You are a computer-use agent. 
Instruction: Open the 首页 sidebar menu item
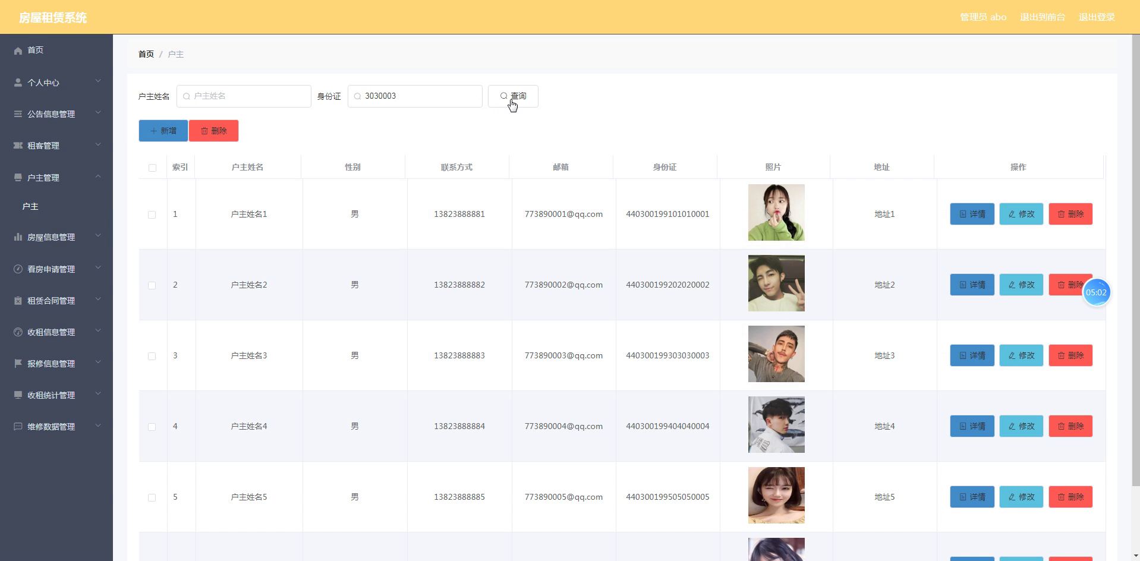pos(56,50)
